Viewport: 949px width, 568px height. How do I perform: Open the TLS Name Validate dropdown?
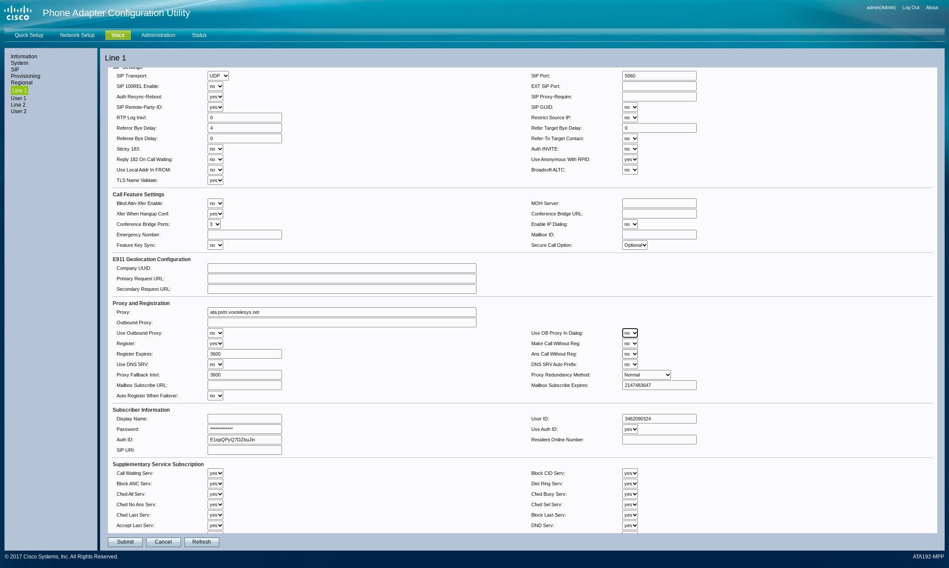point(215,180)
